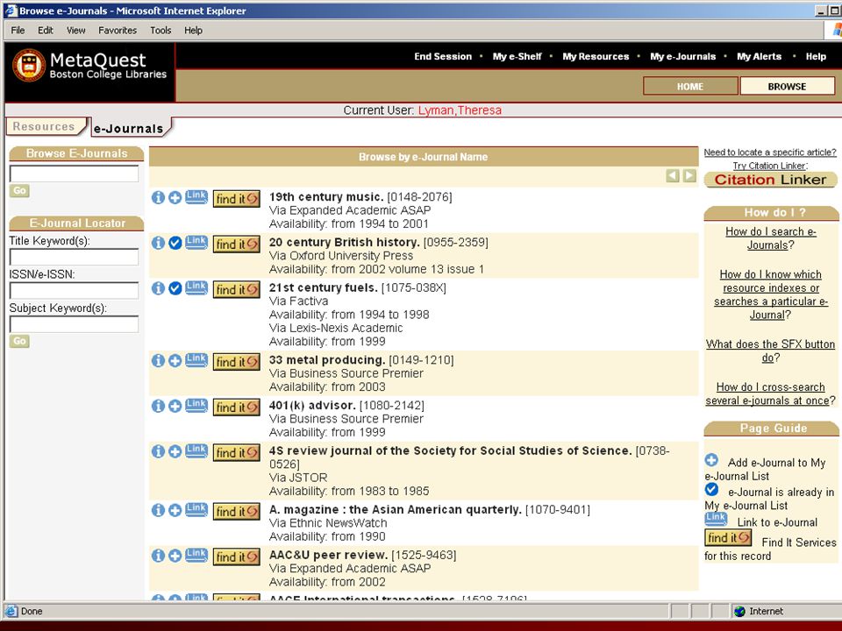Open the Tools menu
Image resolution: width=842 pixels, height=631 pixels.
[x=161, y=31]
